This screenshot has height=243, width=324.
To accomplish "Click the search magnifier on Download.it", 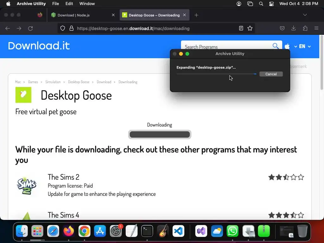I will [x=276, y=46].
